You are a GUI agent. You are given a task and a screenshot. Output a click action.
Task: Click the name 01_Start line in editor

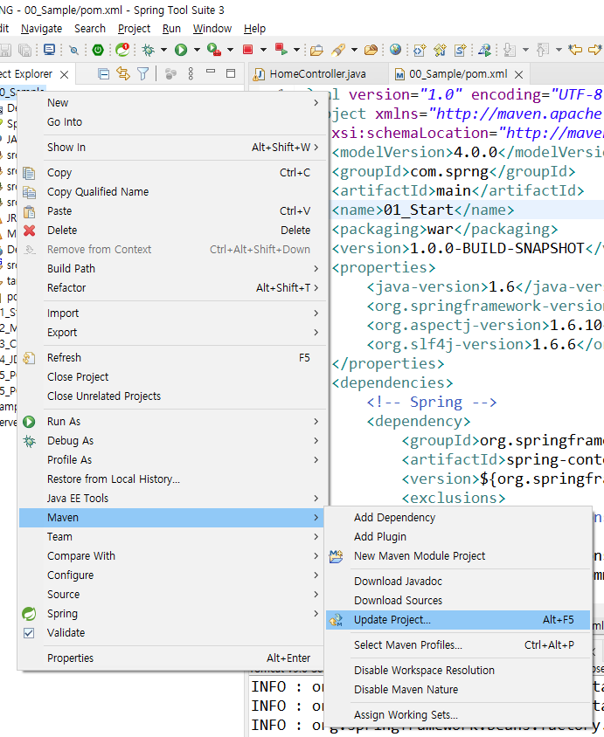coord(422,210)
